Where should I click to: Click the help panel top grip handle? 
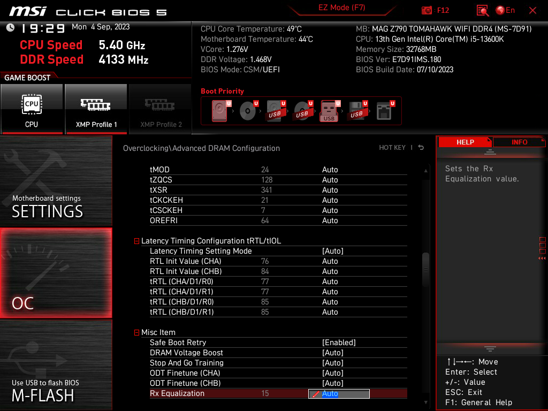[x=490, y=152]
